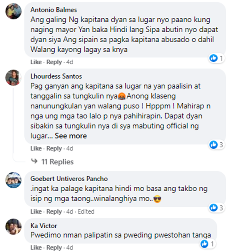This screenshot has width=240, height=252.
Task: View the like reactions on Goebert Untiveros Pancho's comment
Action: coord(216,208)
